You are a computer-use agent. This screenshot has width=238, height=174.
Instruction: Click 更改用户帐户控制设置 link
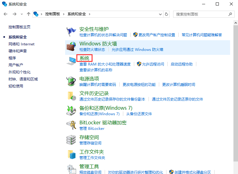(x=157, y=35)
